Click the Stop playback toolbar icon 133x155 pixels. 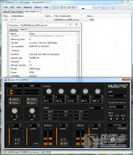(54, 7)
